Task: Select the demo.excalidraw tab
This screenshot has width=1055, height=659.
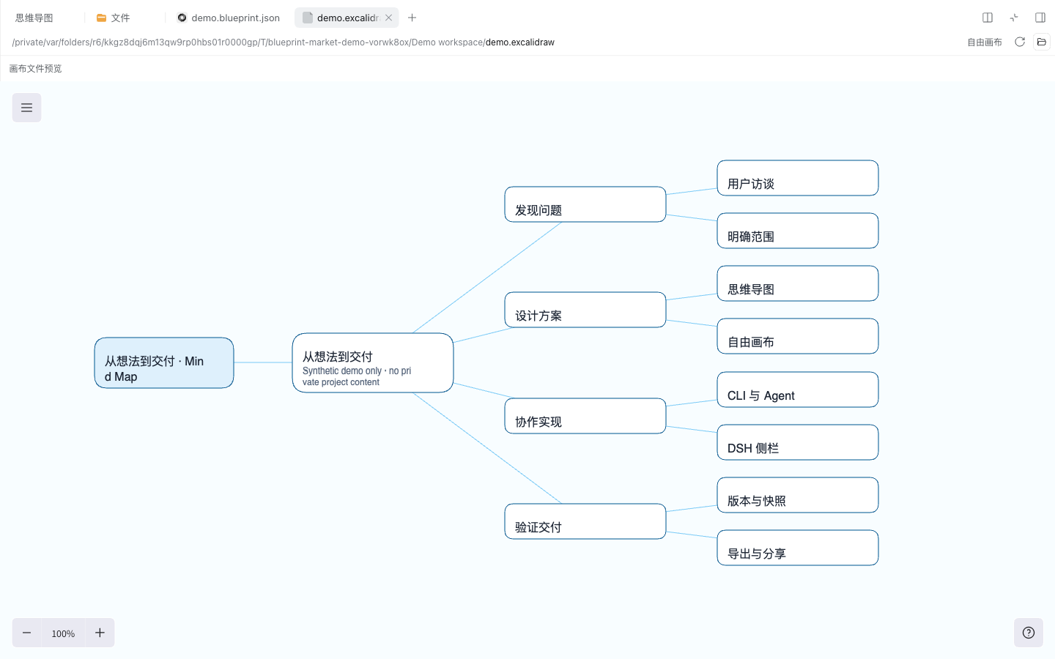Action: 348,18
